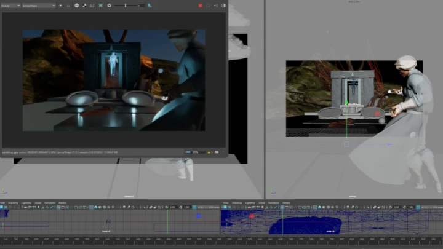
Task: Select Wireframe shading in camera1 panel toolbar
Action: click(x=91, y=207)
